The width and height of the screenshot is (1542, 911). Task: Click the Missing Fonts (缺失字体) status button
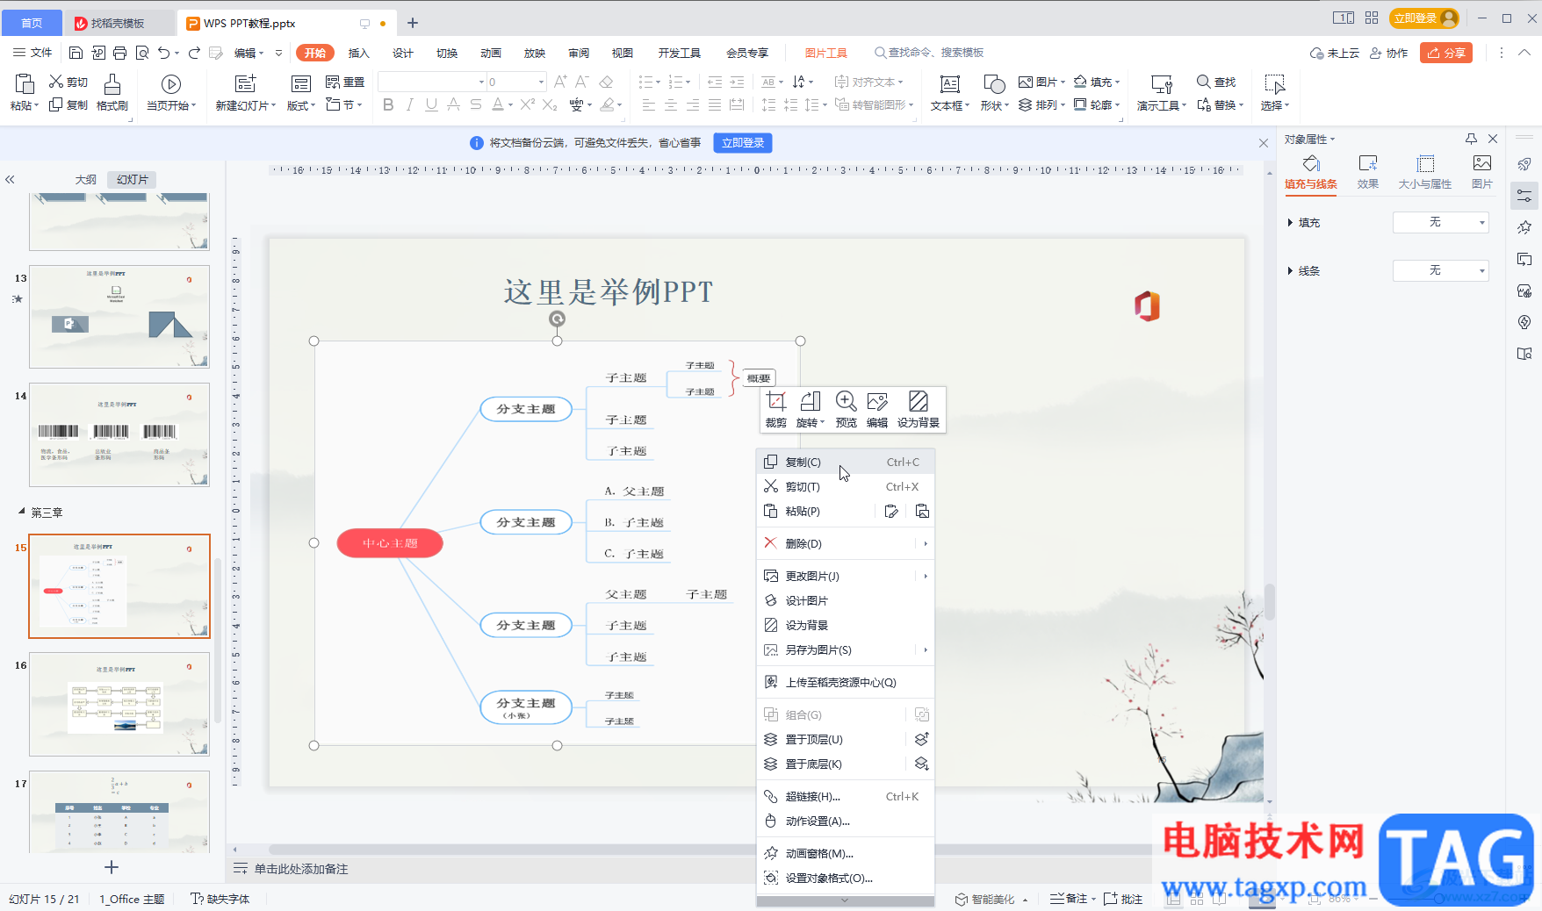[x=220, y=899]
